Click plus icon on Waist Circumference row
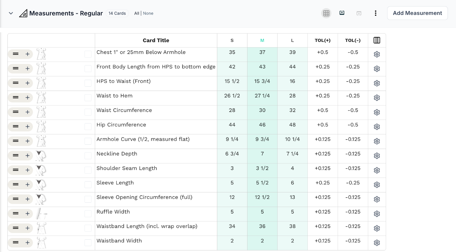This screenshot has height=252, width=456. pyautogui.click(x=27, y=112)
